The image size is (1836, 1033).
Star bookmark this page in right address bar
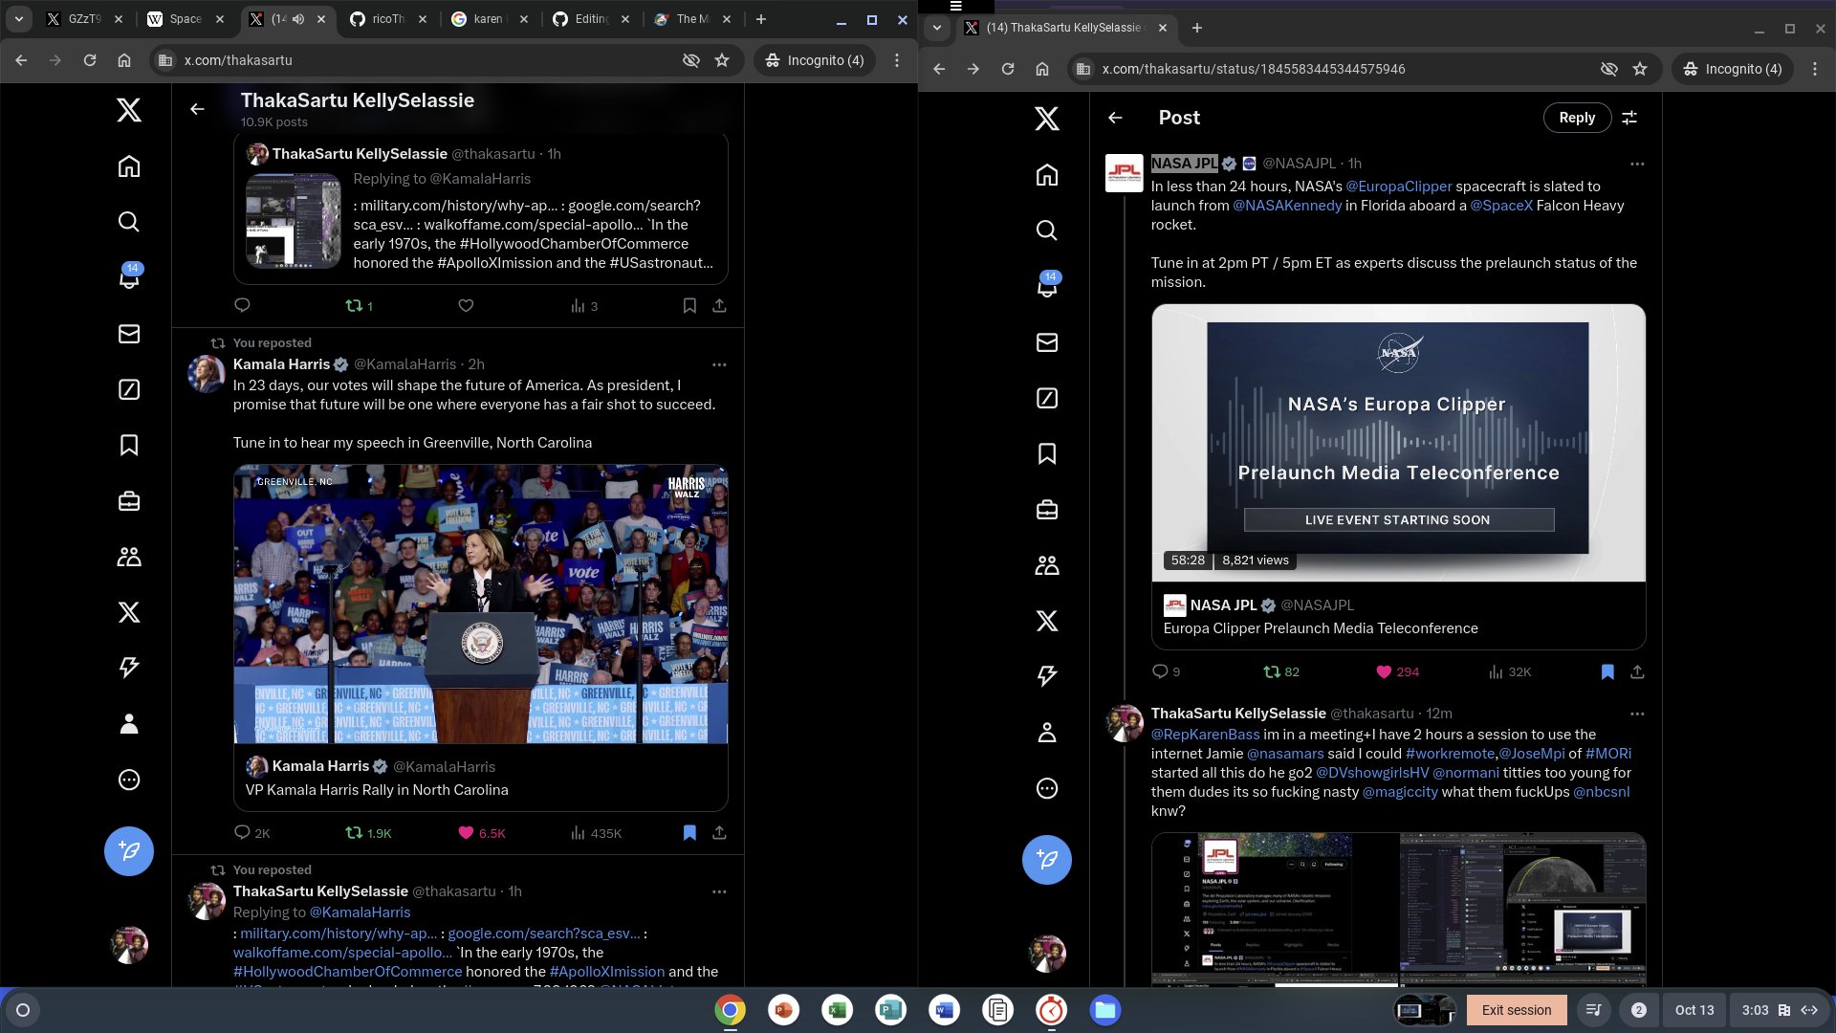tap(1640, 69)
